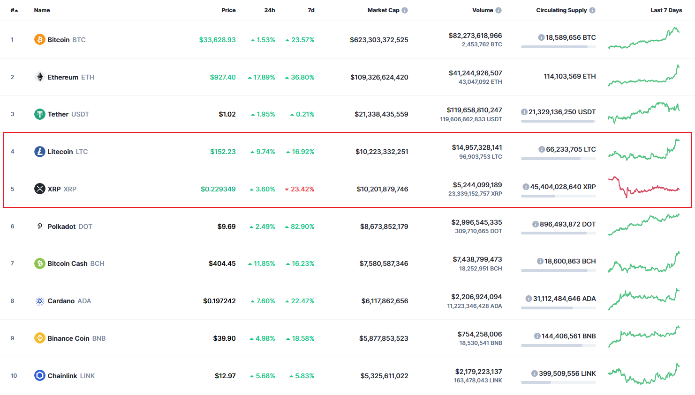Click the Cardano logo icon

pyautogui.click(x=40, y=301)
